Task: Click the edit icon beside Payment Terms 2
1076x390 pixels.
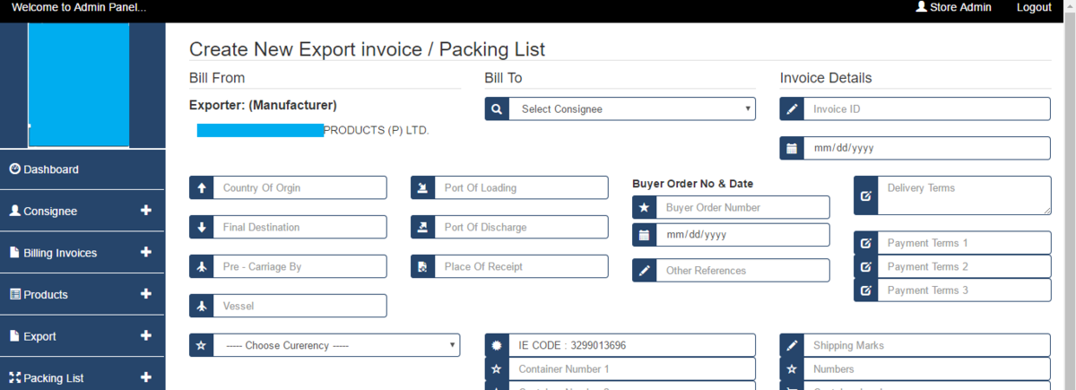Action: (x=865, y=266)
